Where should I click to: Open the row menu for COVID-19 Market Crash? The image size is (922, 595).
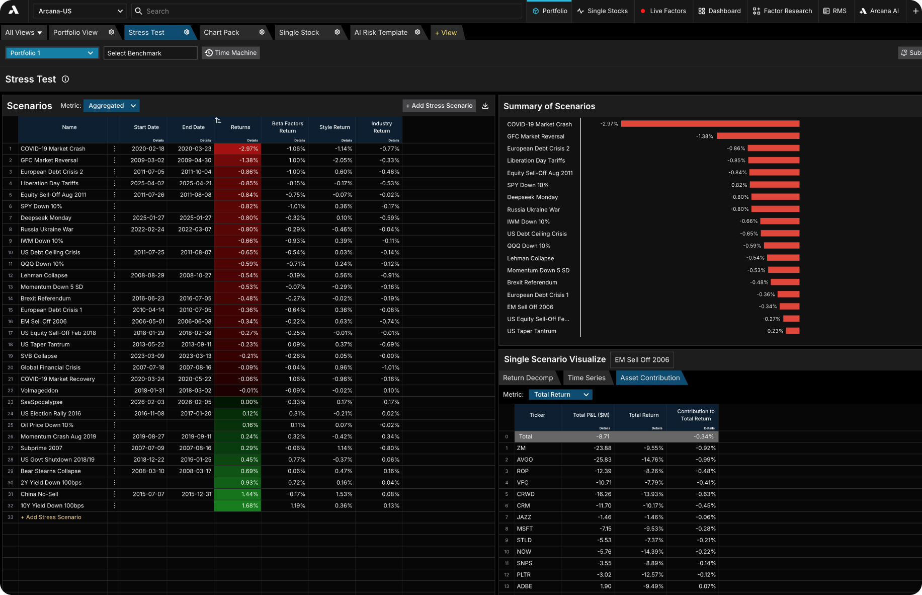(x=115, y=149)
